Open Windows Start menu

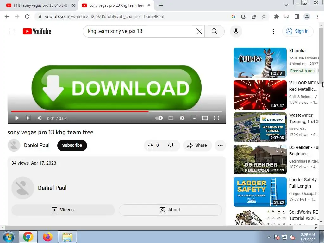pos(9,237)
